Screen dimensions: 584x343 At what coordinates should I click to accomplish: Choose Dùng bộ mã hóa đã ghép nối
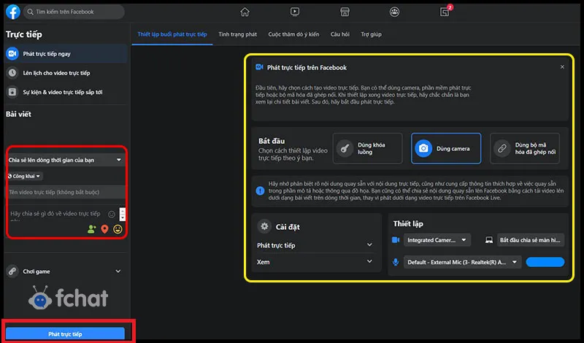coord(529,149)
